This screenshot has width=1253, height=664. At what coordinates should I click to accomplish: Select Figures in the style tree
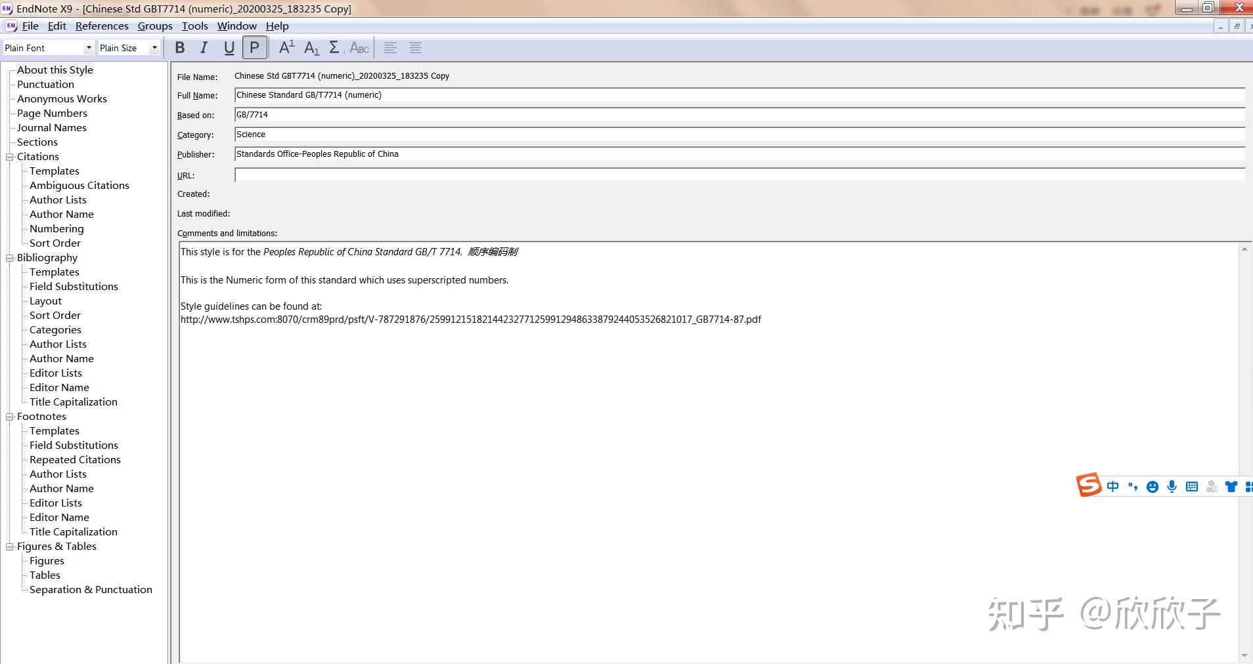coord(47,561)
